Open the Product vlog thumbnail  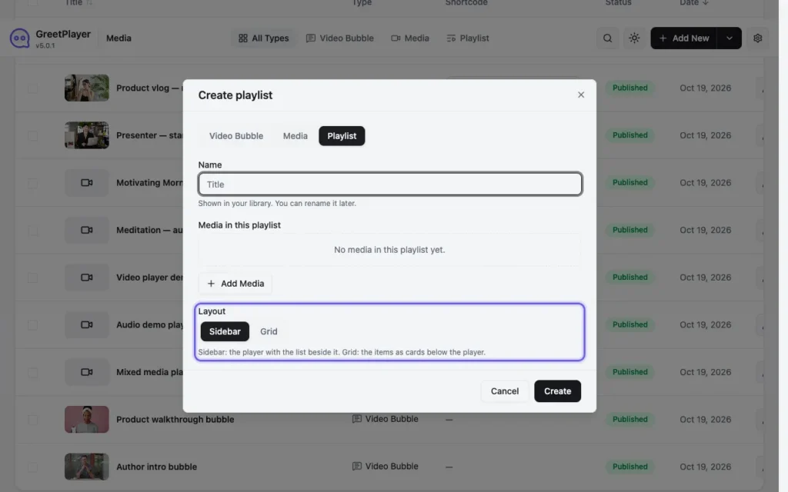(86, 88)
